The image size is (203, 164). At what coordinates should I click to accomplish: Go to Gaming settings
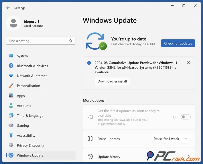coord(41,125)
